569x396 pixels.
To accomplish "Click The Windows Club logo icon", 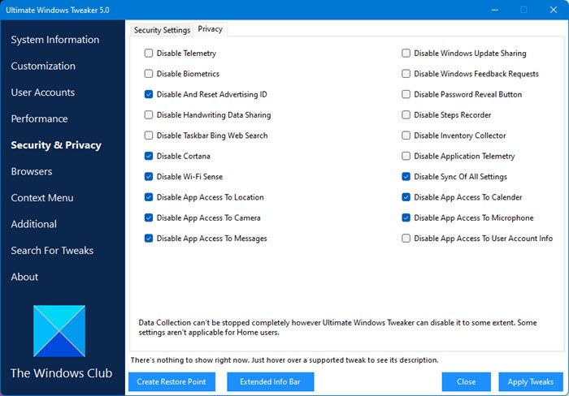I will pyautogui.click(x=59, y=331).
